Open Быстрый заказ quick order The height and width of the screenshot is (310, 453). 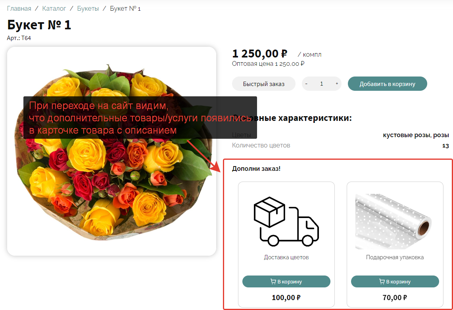[x=263, y=84]
